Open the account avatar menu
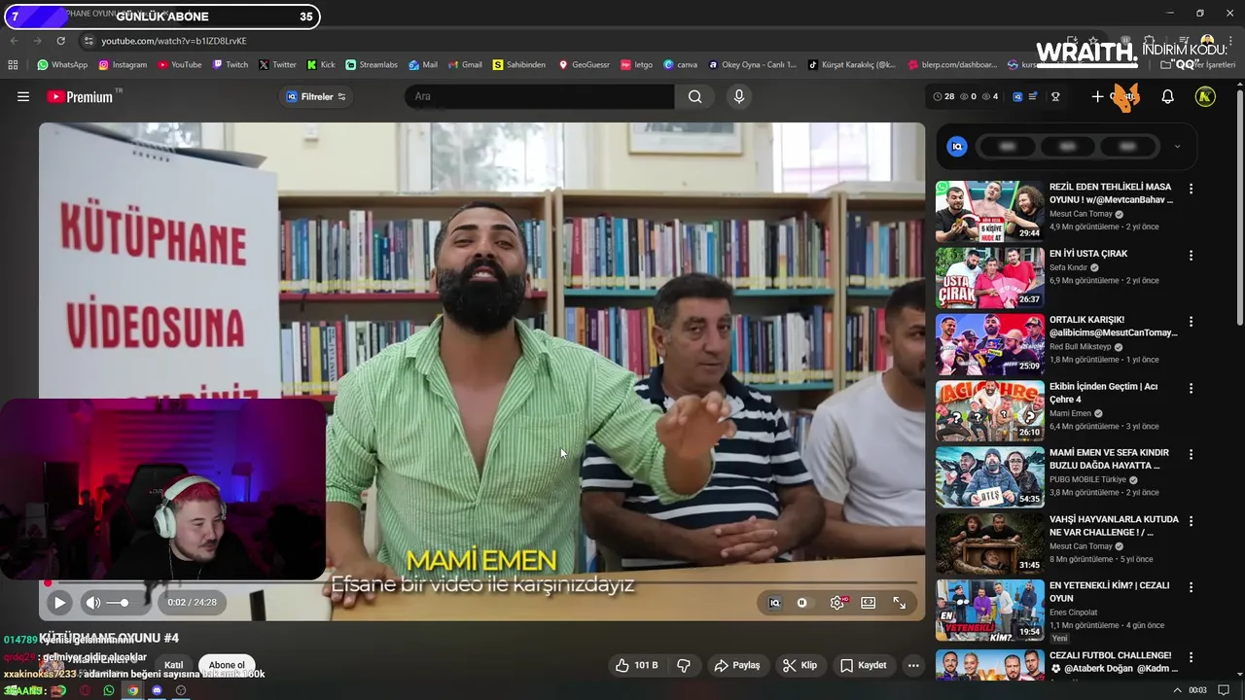Screen dimensions: 1245x700 click(1205, 96)
